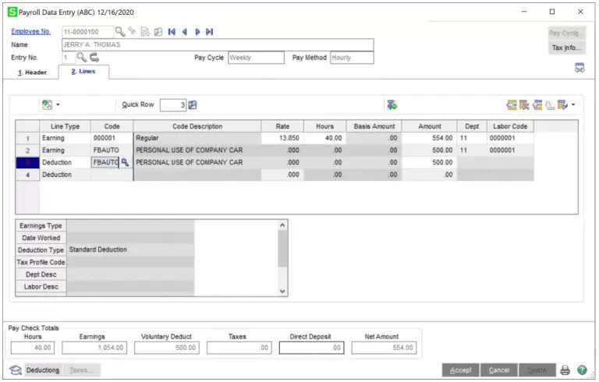Click the Earnings total 1,054.00 field
The width and height of the screenshot is (599, 382).
click(94, 348)
